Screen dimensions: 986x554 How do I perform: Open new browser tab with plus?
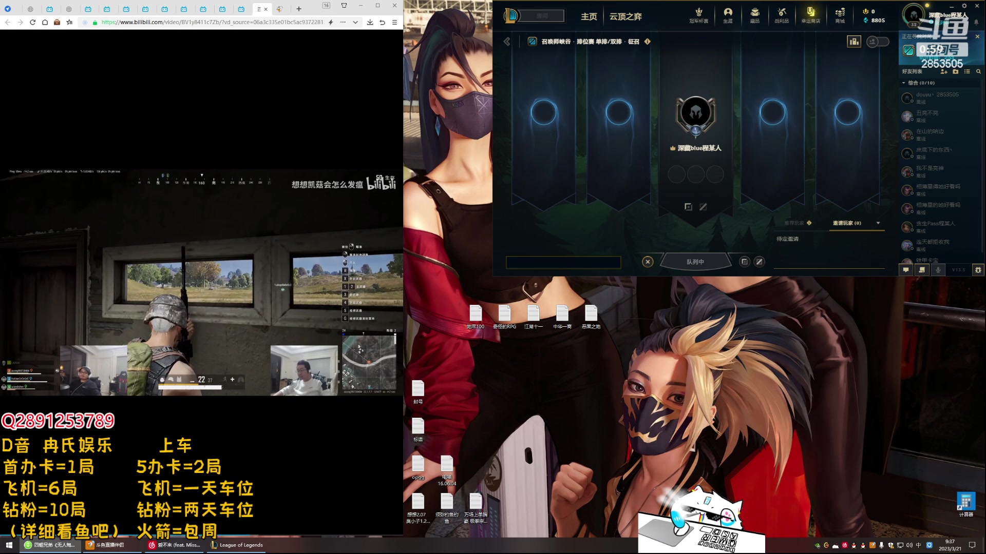click(x=299, y=9)
